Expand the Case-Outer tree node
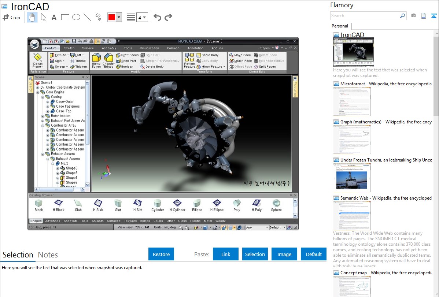 pyautogui.click(x=48, y=101)
